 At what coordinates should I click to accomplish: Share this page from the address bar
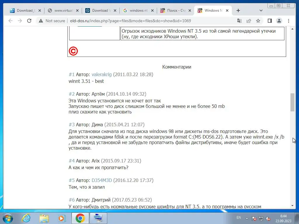[x=249, y=21]
